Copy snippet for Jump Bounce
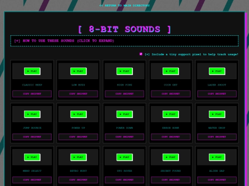This screenshot has height=186, width=249. [x=32, y=137]
